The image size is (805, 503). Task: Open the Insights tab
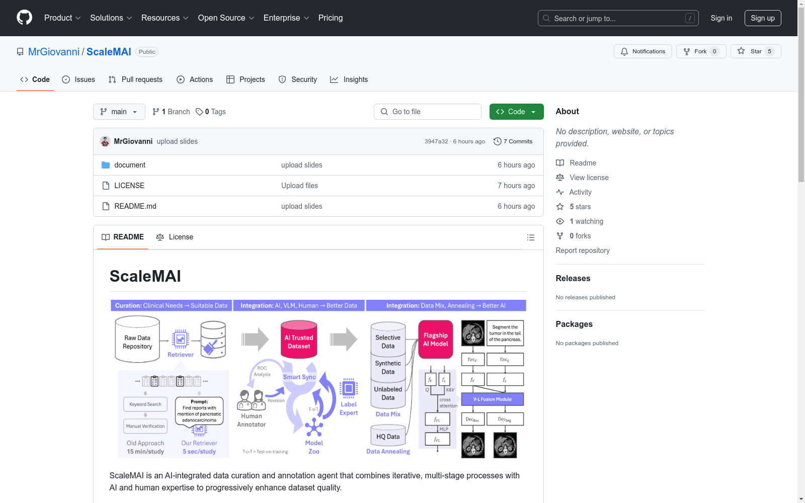pos(349,79)
